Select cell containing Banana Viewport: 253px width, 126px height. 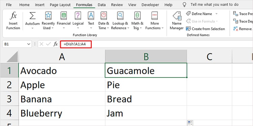62,99
